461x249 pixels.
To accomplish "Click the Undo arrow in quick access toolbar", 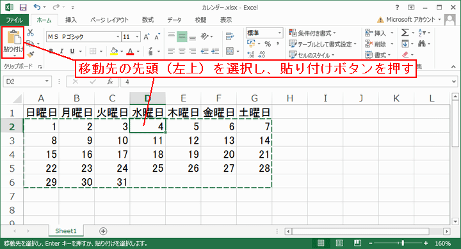I will click(x=36, y=7).
